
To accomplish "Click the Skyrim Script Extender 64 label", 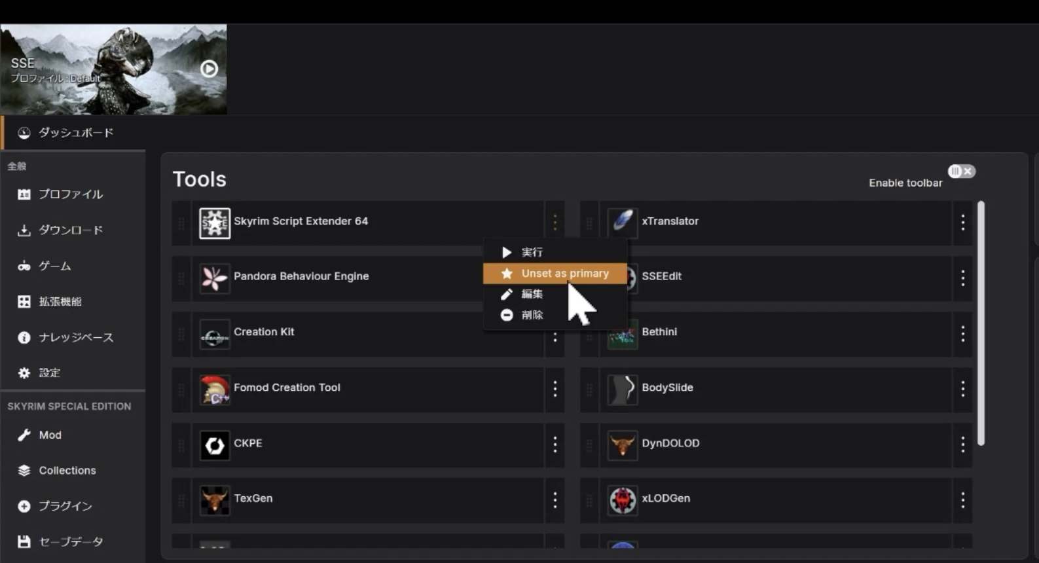I will (301, 221).
